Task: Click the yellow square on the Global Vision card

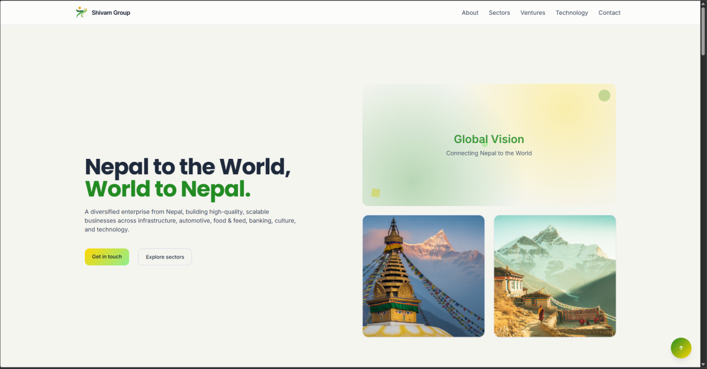Action: 375,192
